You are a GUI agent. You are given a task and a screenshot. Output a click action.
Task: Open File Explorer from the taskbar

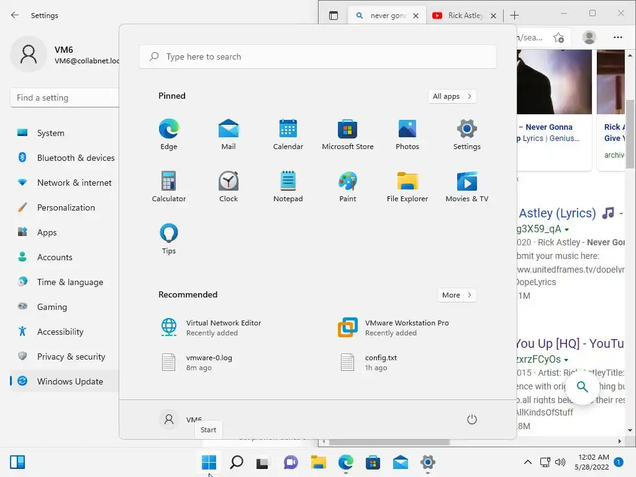[319, 462]
